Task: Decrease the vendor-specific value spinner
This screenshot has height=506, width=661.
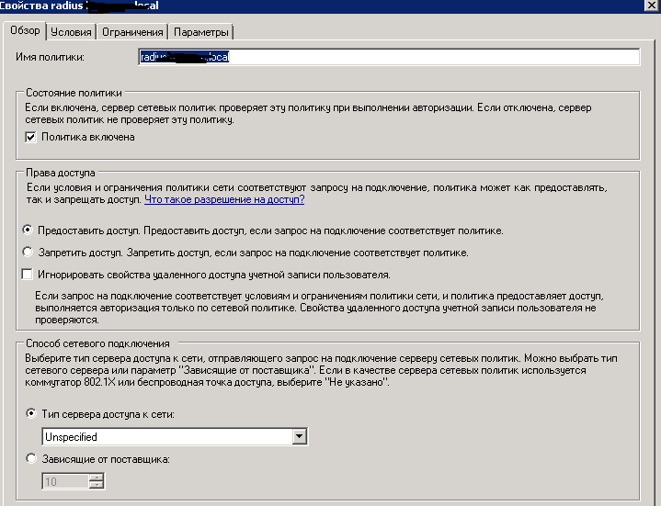Action: coord(97,485)
